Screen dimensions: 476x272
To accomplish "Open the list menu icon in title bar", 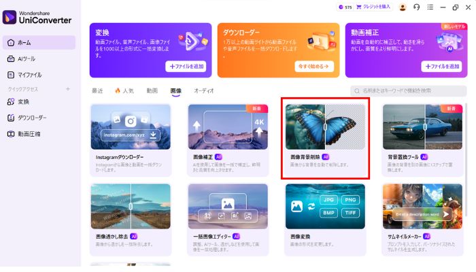I will [x=430, y=7].
